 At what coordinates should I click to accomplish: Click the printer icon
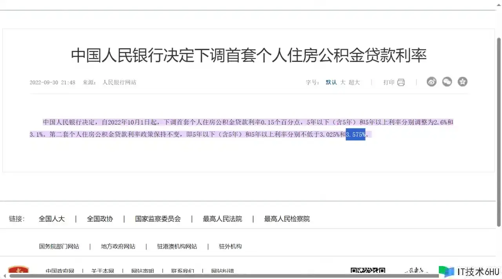[x=401, y=82]
